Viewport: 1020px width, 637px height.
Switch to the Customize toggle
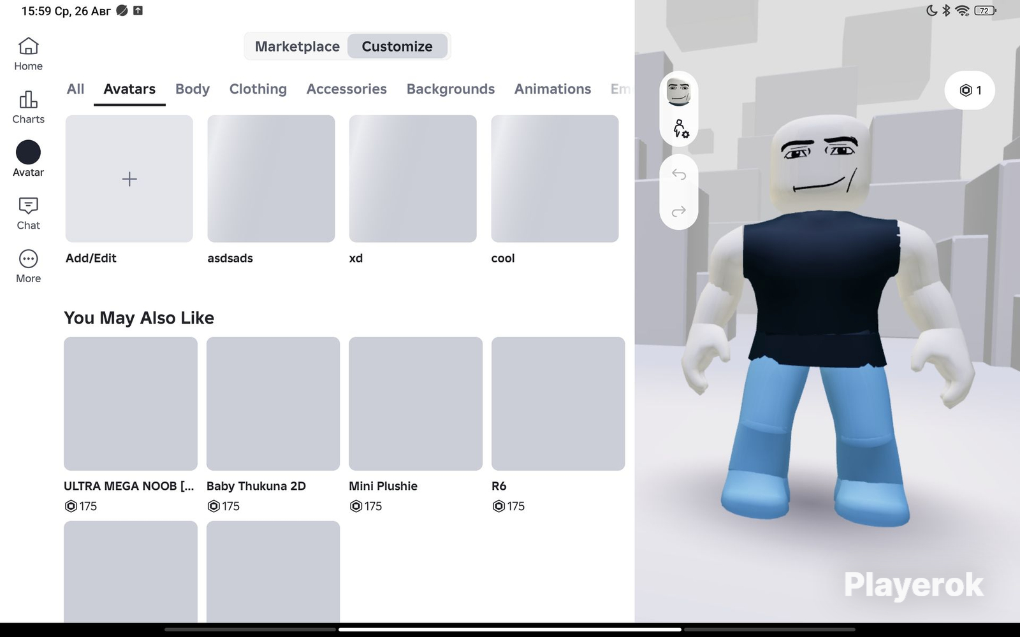397,47
